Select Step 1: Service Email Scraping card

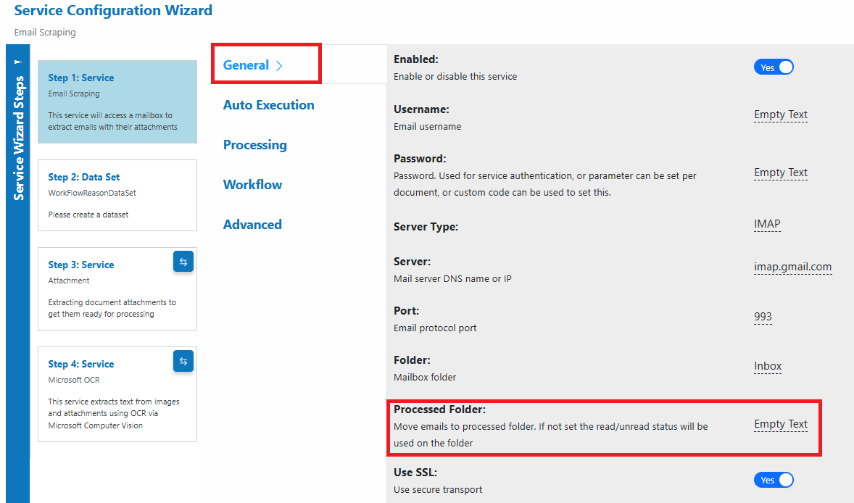(x=117, y=101)
